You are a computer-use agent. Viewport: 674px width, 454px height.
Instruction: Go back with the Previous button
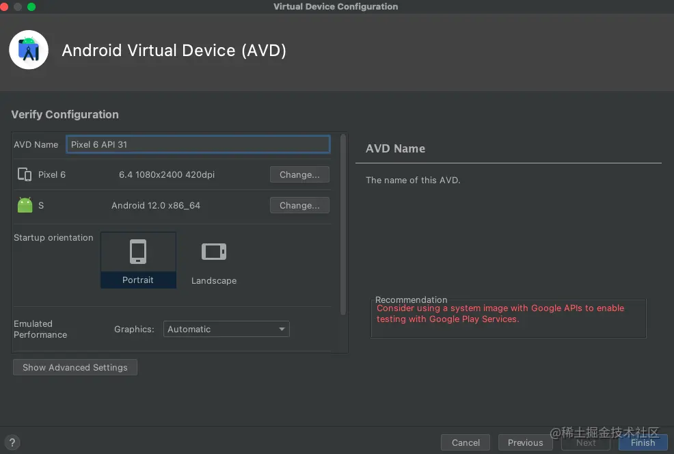pos(525,442)
